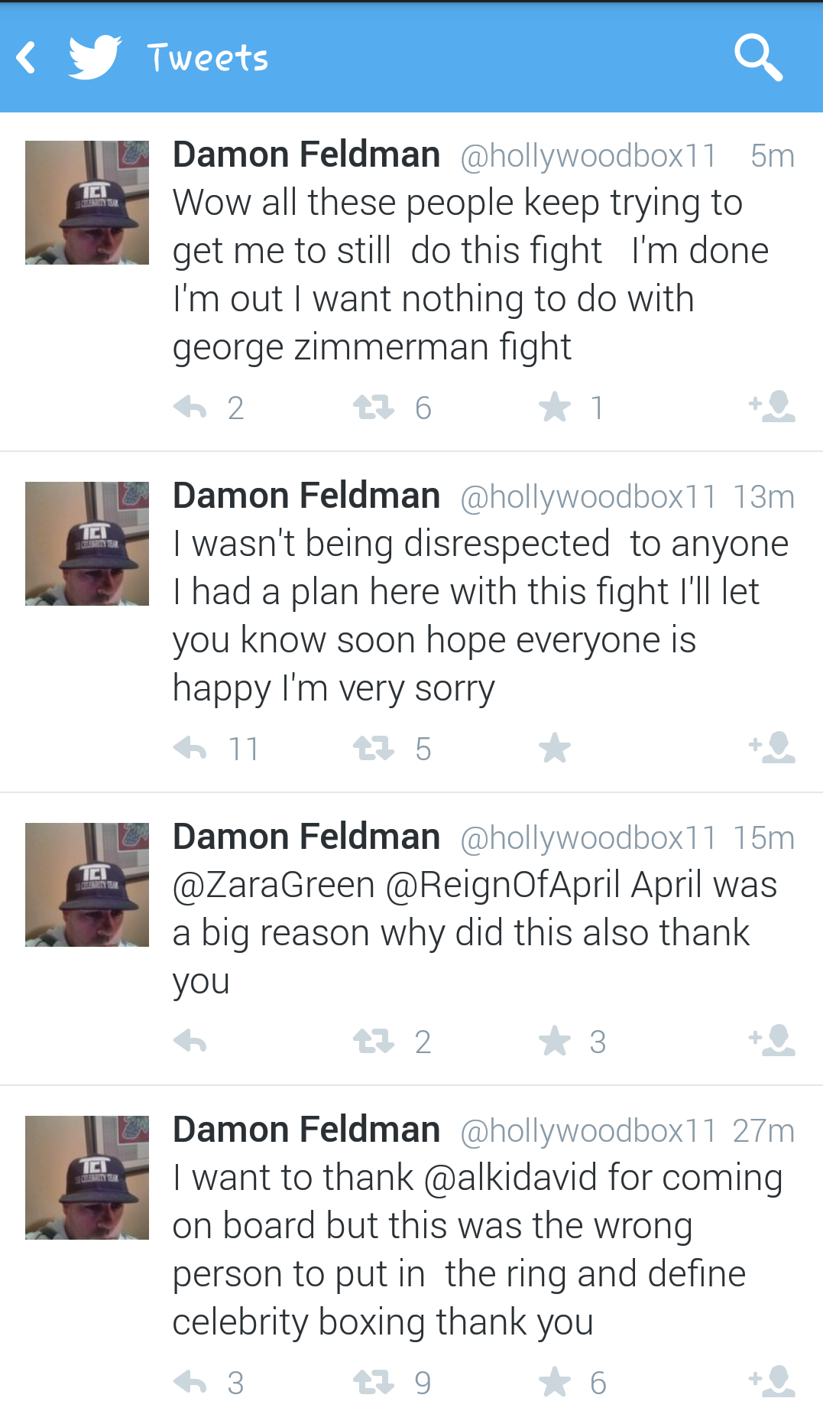
Task: Tap the 'Tweets' header title
Action: pos(208,58)
